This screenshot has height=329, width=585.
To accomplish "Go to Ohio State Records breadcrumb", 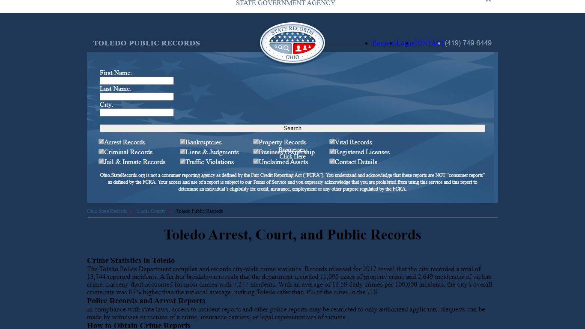I will click(x=107, y=211).
